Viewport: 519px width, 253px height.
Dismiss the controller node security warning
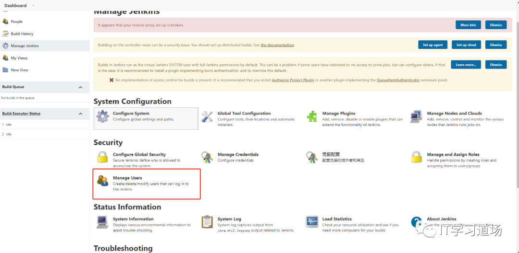[496, 45]
